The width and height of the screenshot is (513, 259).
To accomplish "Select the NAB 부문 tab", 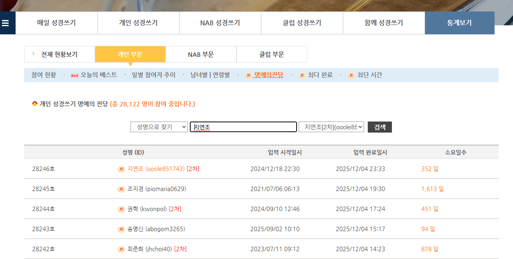I will coord(201,54).
